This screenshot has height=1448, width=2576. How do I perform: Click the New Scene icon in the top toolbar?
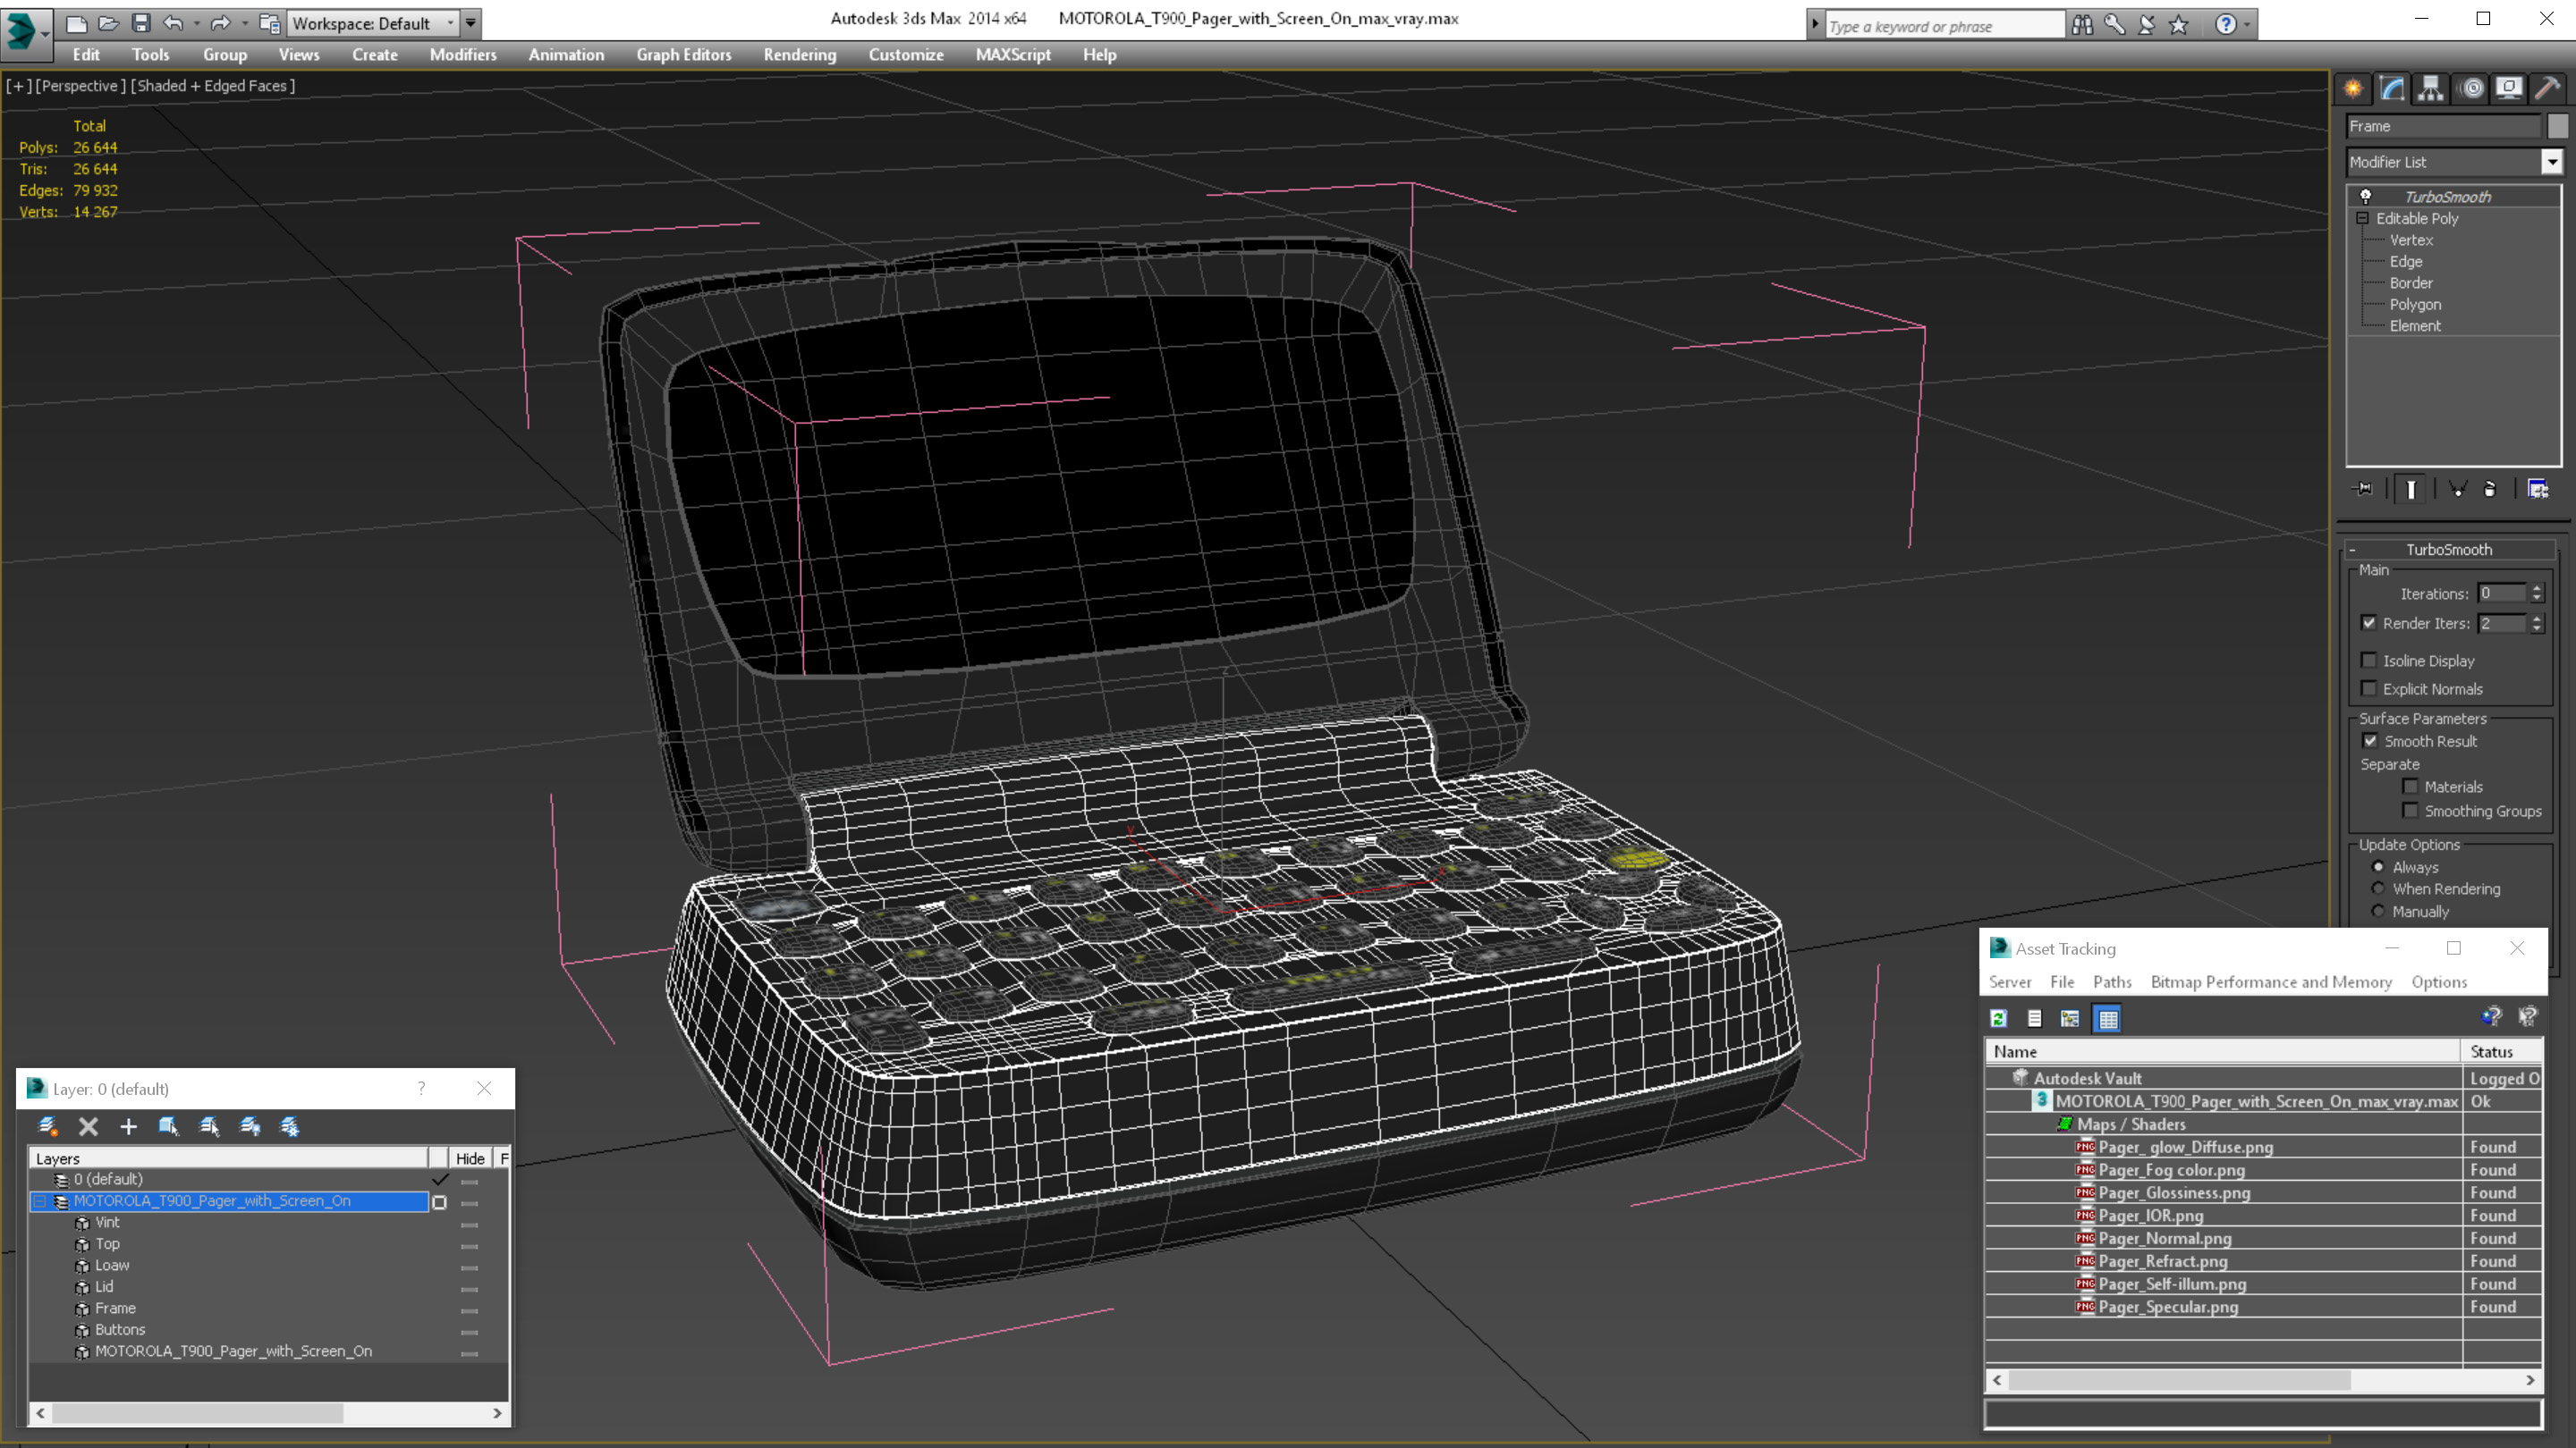tap(76, 23)
